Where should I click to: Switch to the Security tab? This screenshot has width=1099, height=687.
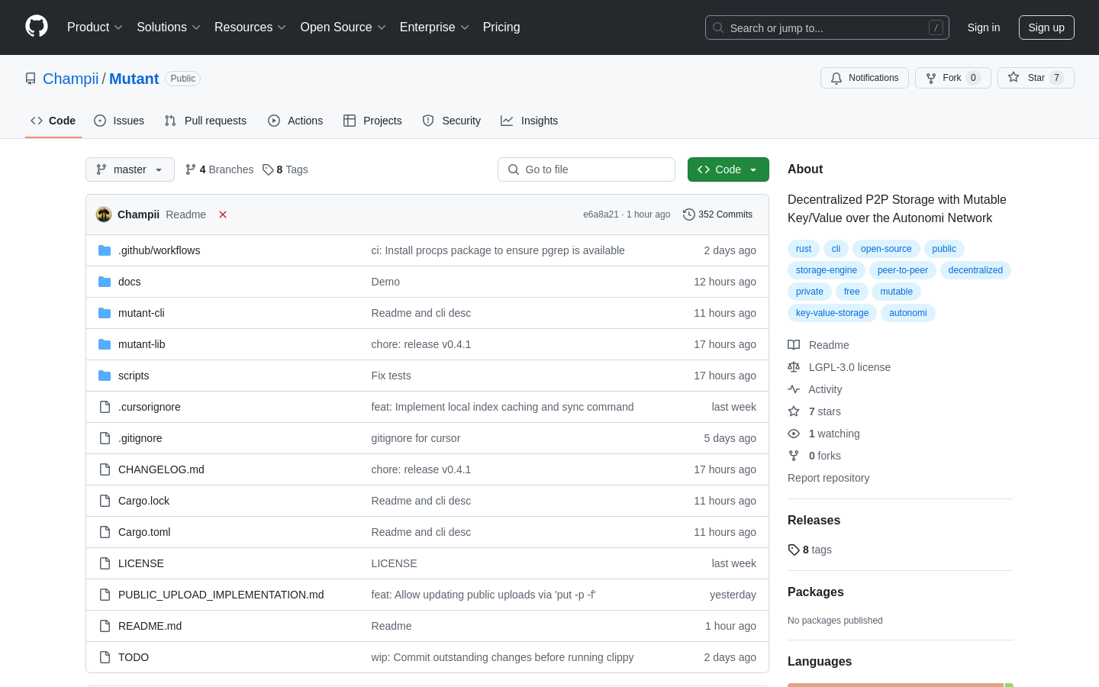(x=452, y=121)
